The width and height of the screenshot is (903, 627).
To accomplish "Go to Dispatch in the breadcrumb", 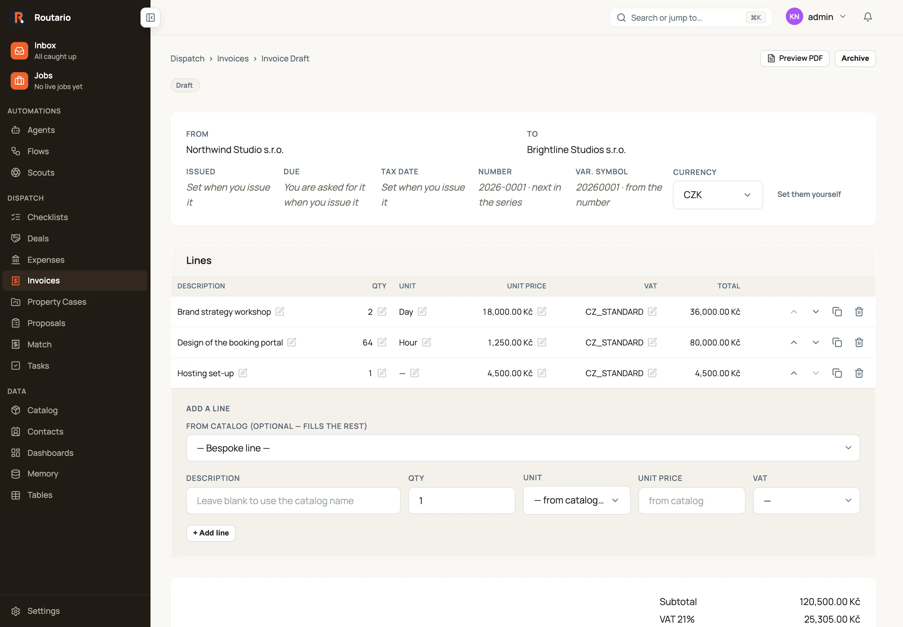I will 187,59.
